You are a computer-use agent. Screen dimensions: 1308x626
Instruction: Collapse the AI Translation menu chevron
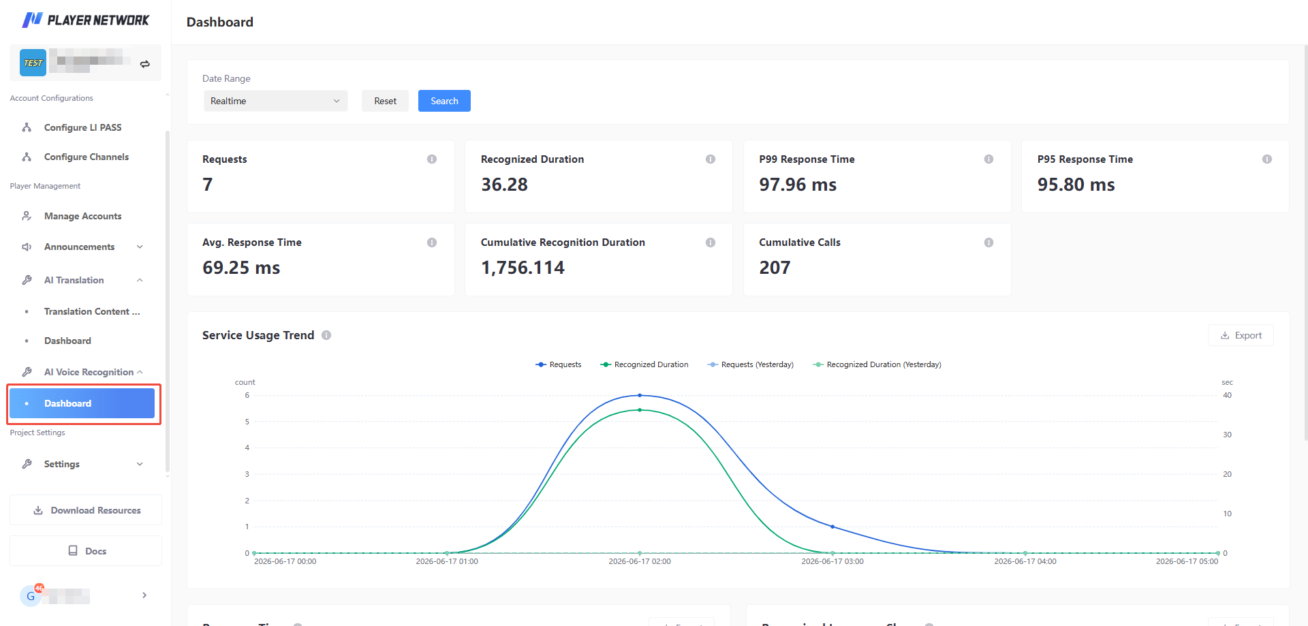point(140,280)
